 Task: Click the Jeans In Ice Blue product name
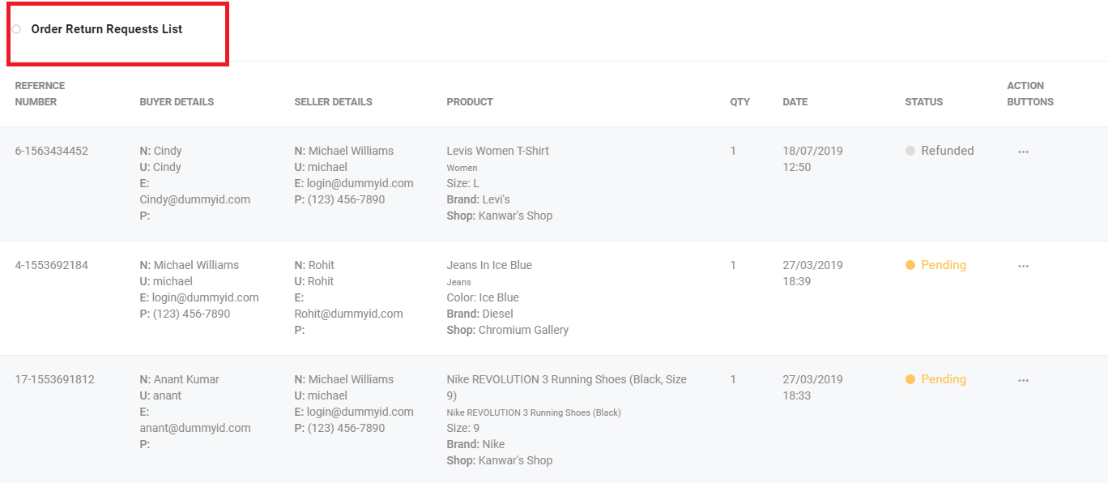pos(489,265)
